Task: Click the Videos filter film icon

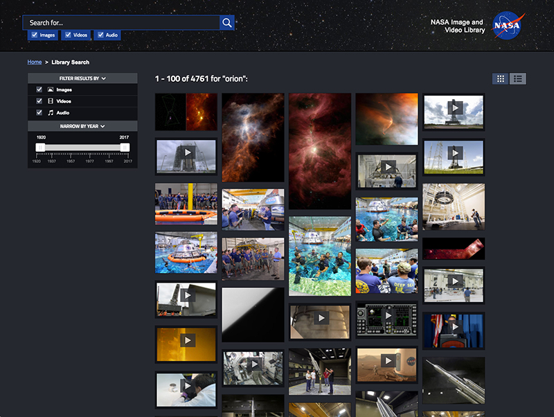Action: (51, 101)
